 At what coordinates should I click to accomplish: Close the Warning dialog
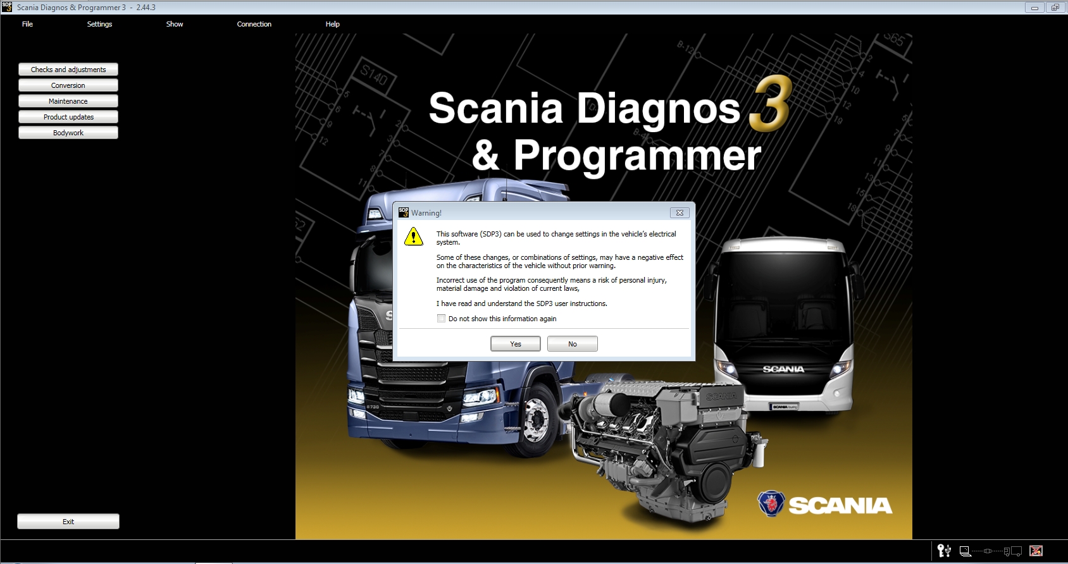[x=680, y=213]
